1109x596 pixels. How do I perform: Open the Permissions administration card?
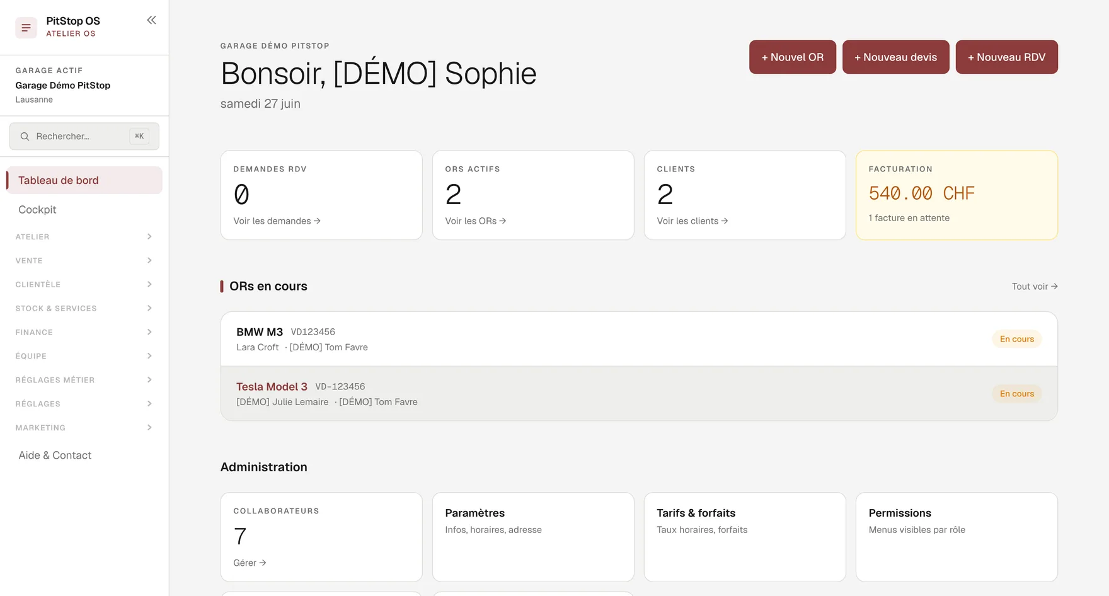tap(957, 537)
